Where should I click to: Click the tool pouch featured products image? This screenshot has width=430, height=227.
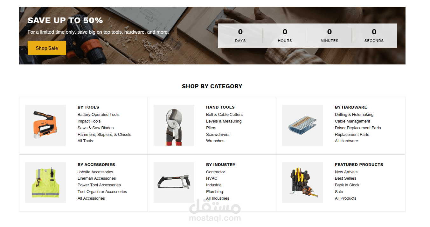pos(302,183)
